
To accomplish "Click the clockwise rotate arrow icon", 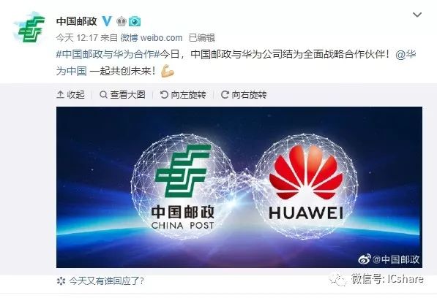I will pos(225,95).
